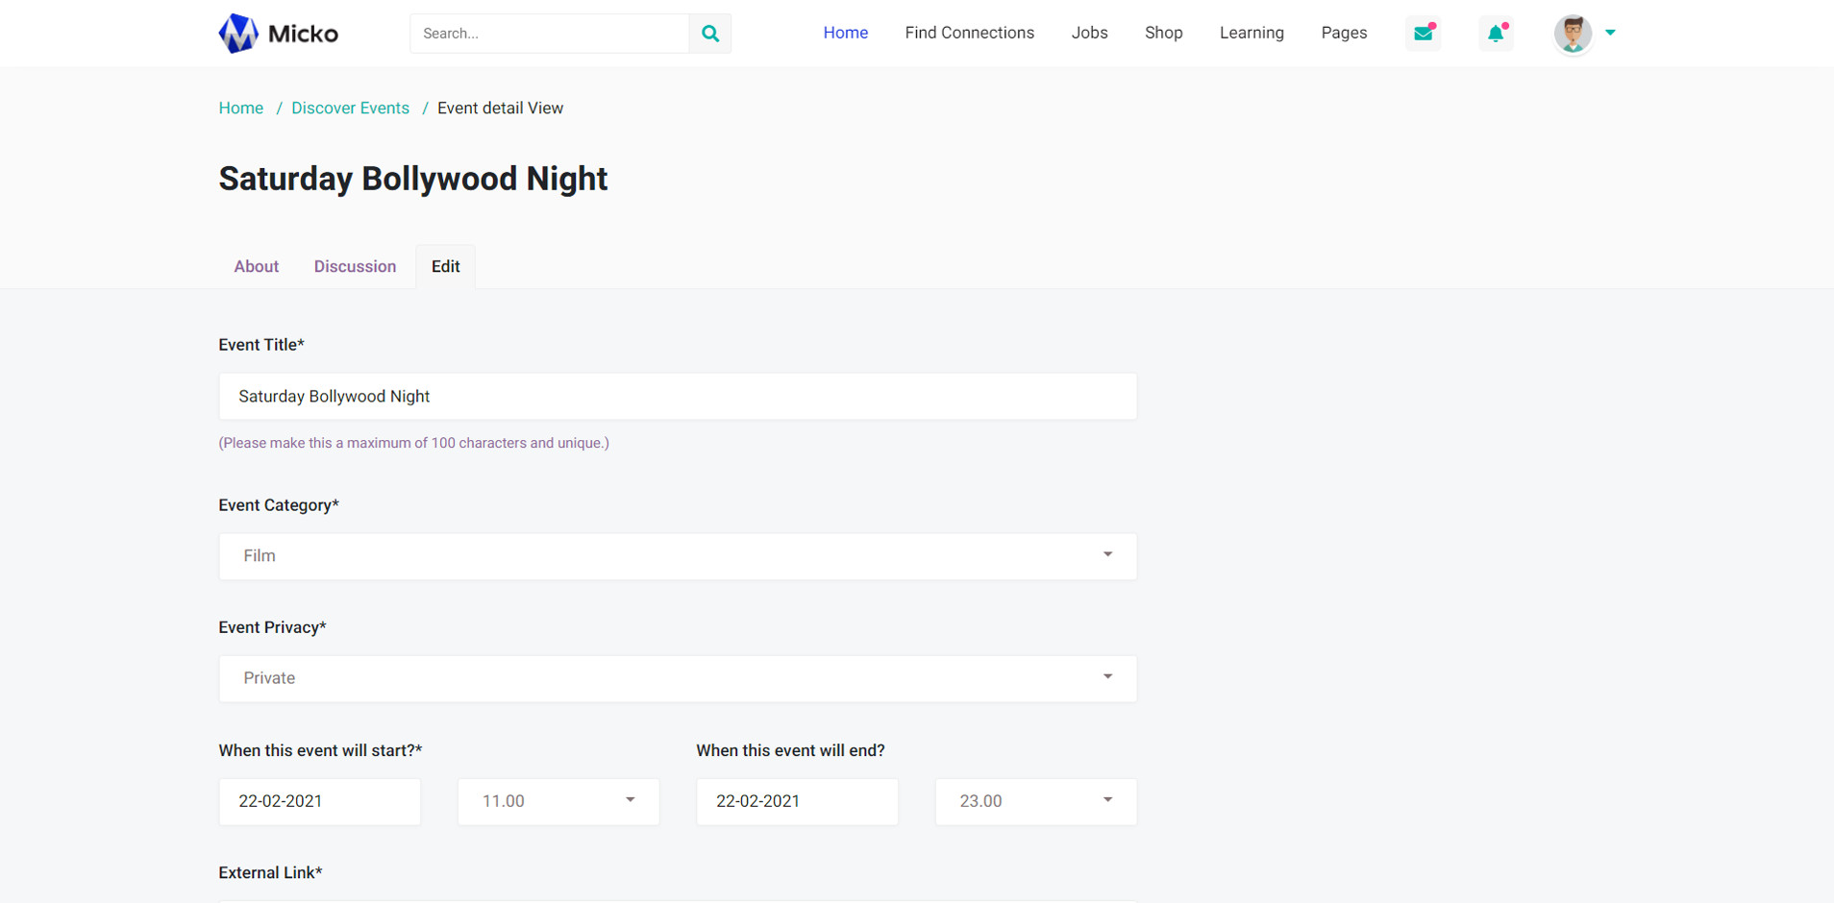
Task: Switch to the About tab
Action: 257,267
